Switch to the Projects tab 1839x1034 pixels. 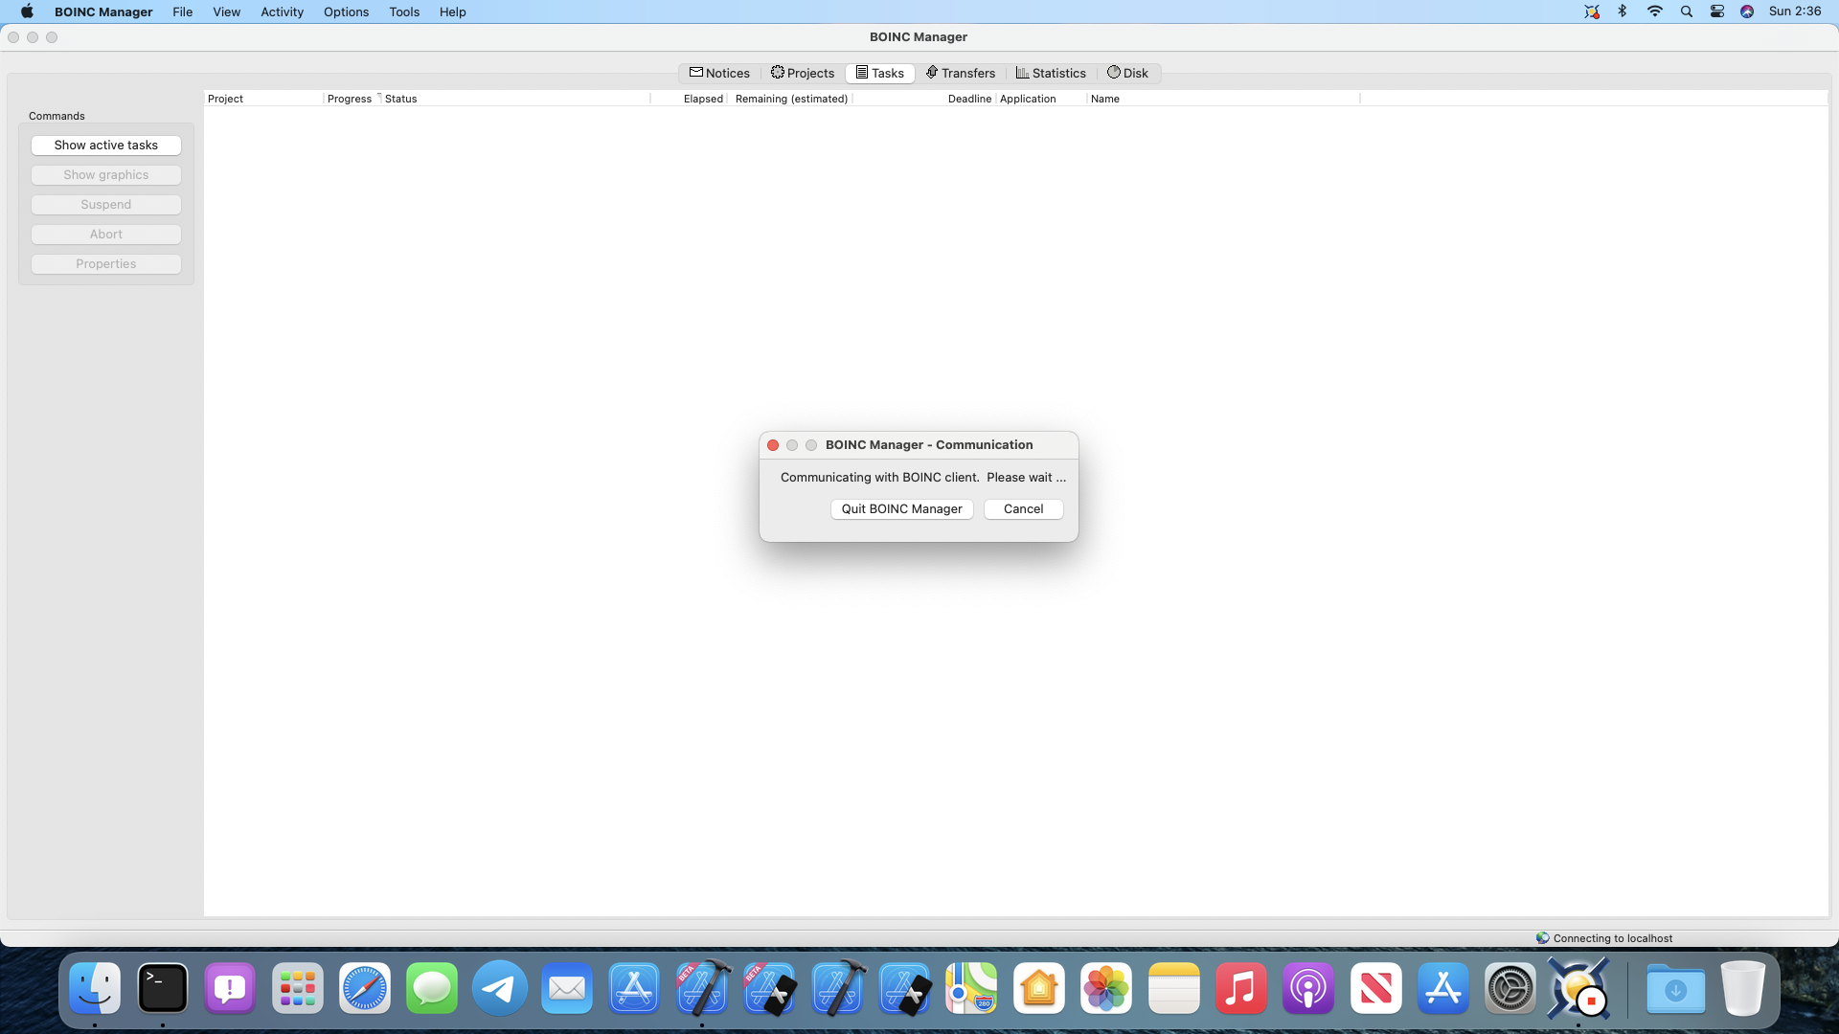[803, 73]
